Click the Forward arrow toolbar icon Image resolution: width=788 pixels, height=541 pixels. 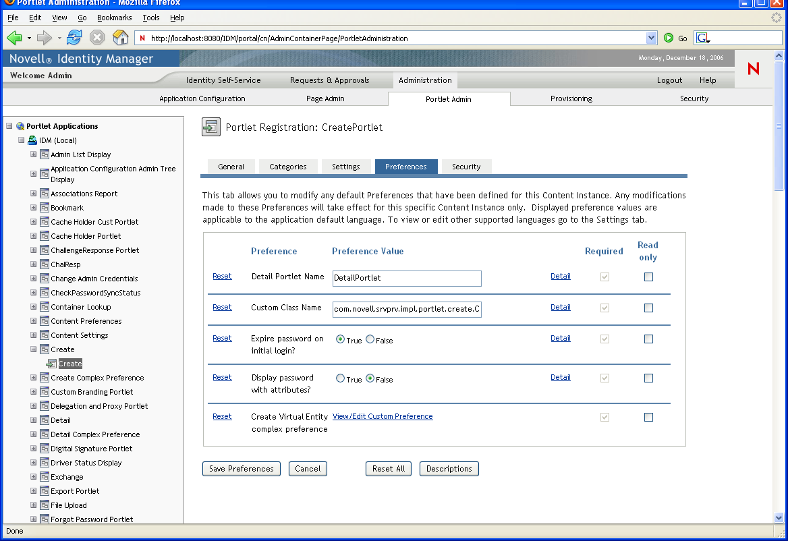[x=45, y=38]
